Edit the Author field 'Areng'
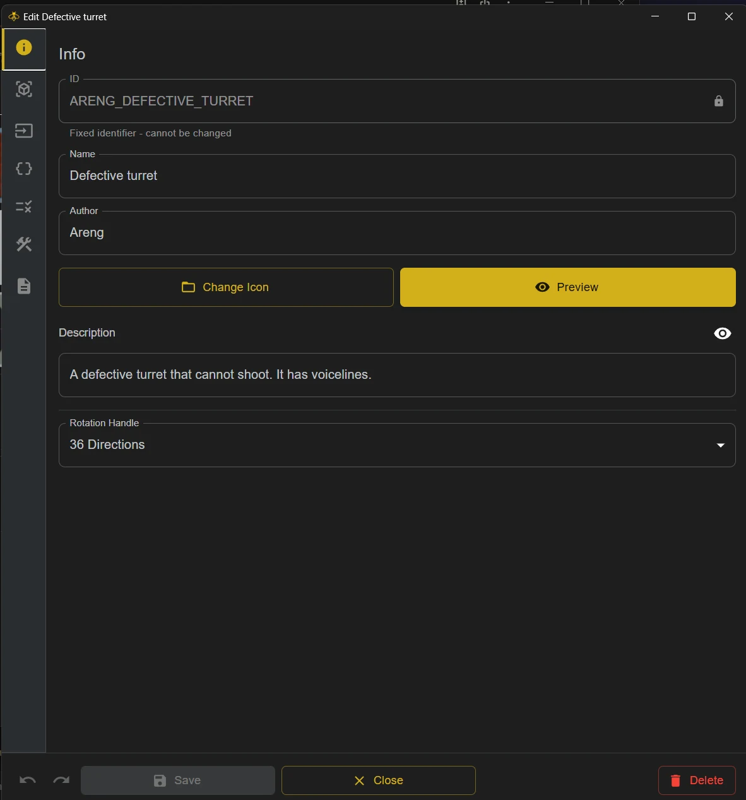 [397, 233]
